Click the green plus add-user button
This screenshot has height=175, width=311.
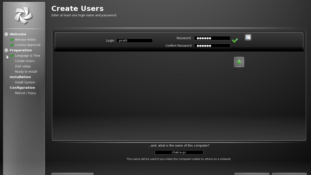[239, 62]
